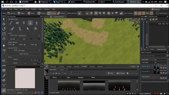Open the Assets dropdown in asset browser
This screenshot has width=169, height=95.
coord(134,67)
